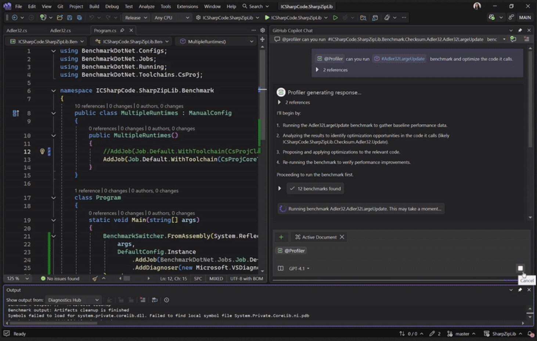Click the clean-up broom icon in the status bar
The height and width of the screenshot is (341, 537).
point(95,278)
